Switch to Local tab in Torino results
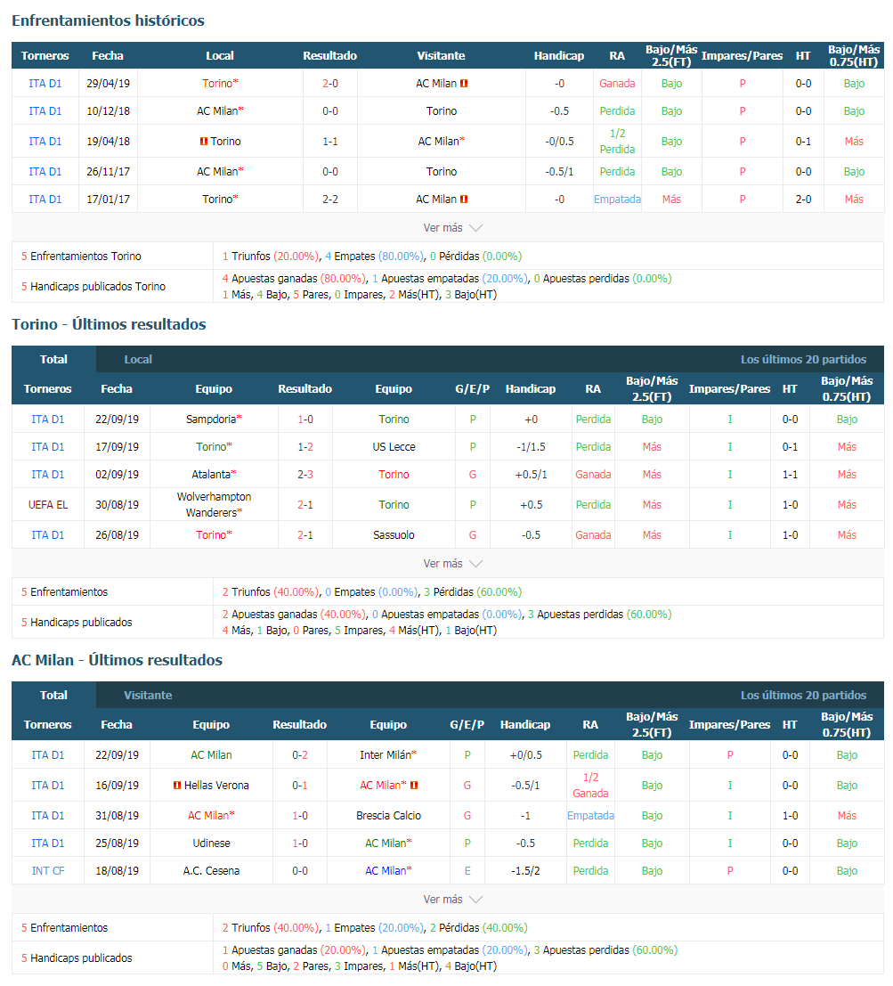893x986 pixels. [x=138, y=359]
